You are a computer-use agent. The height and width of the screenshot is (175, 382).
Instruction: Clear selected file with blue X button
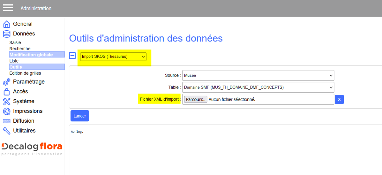click(x=339, y=100)
